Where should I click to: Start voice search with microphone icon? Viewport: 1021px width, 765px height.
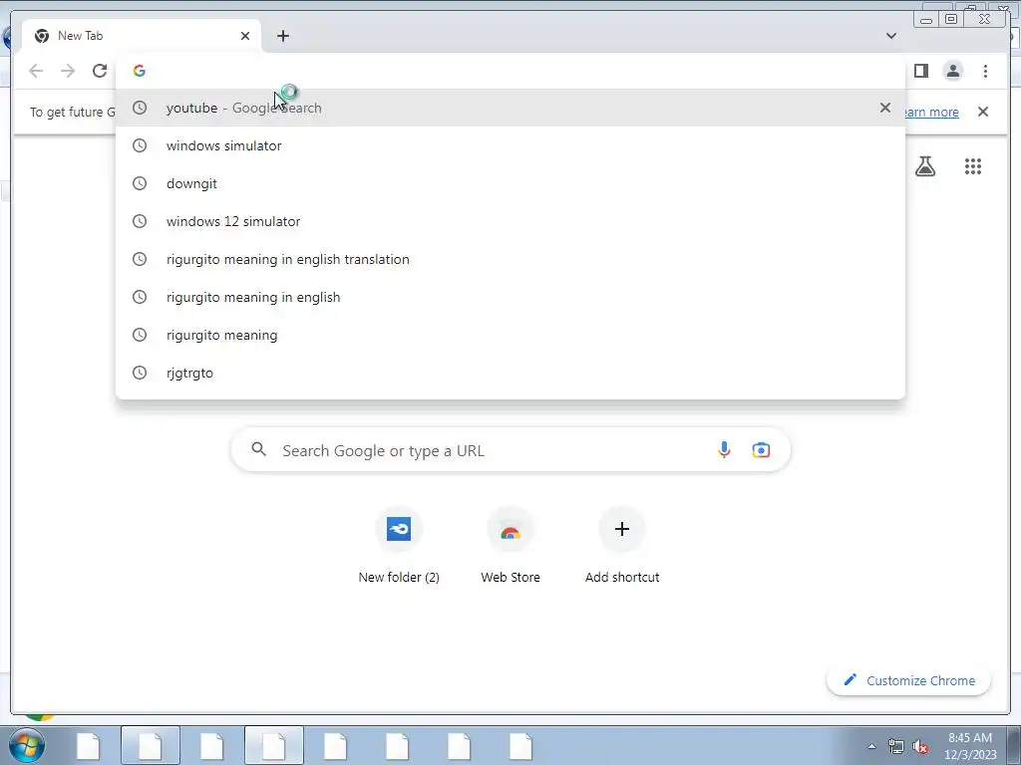tap(724, 449)
